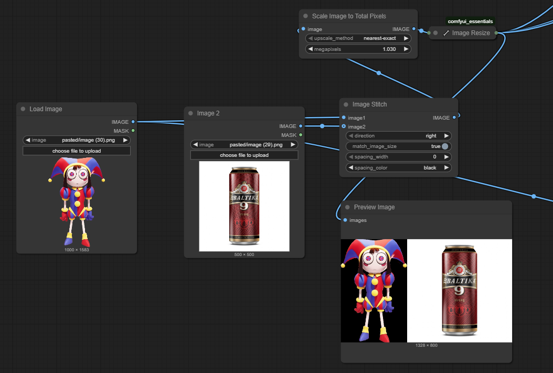Click the comfyui_essentials badge
The height and width of the screenshot is (373, 553).
point(470,21)
